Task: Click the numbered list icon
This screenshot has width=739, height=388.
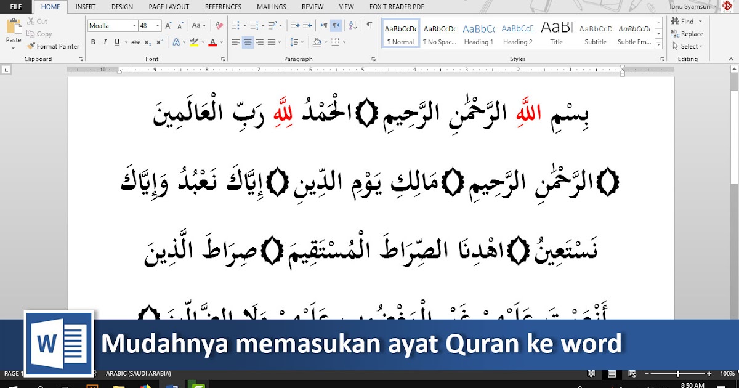Action: (x=255, y=26)
